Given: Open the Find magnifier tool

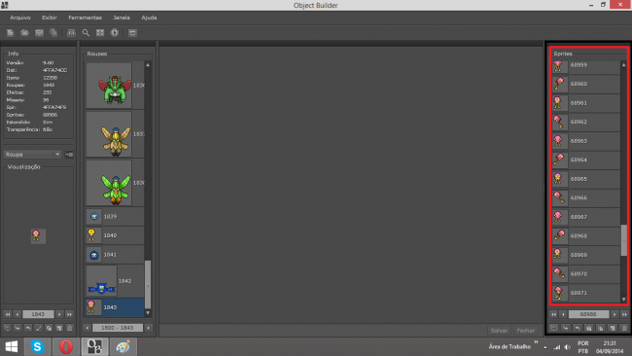Looking at the screenshot, I should [x=86, y=33].
